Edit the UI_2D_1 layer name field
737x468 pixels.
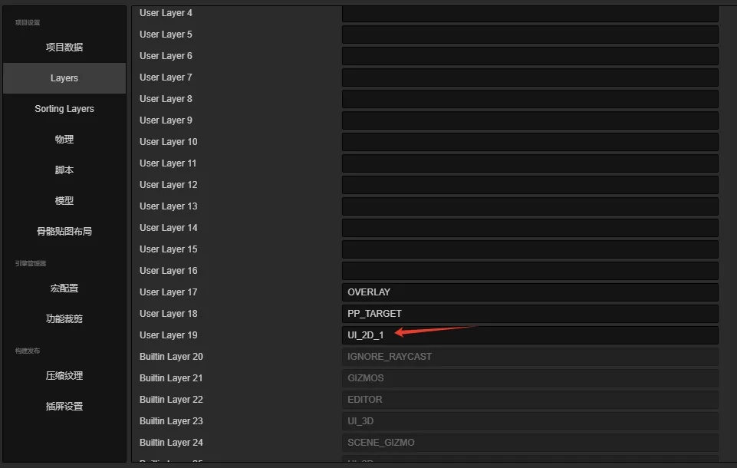click(530, 335)
